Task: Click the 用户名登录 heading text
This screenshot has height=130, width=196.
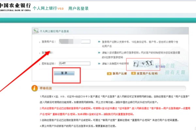Action: point(78,8)
